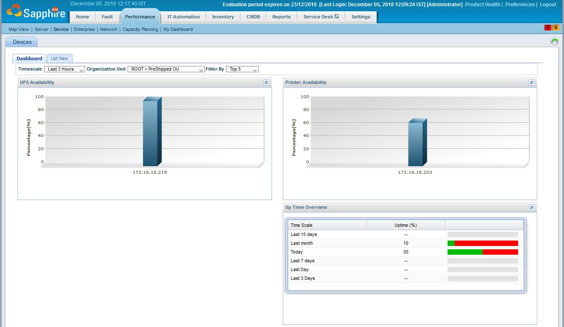This screenshot has height=327, width=564.
Task: Switch to the List View tab
Action: [x=59, y=58]
